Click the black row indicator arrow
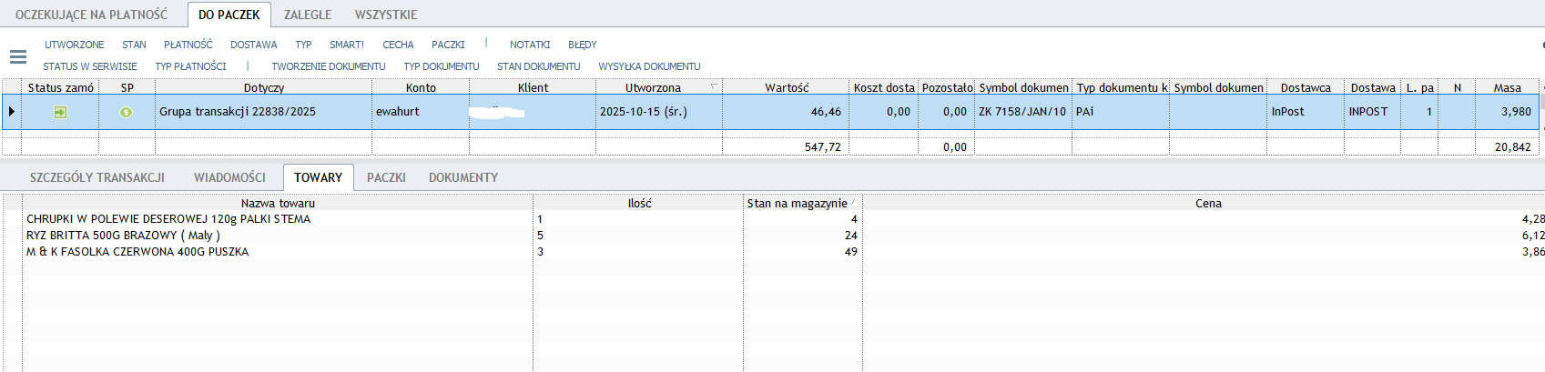The width and height of the screenshot is (1545, 372). click(x=11, y=112)
